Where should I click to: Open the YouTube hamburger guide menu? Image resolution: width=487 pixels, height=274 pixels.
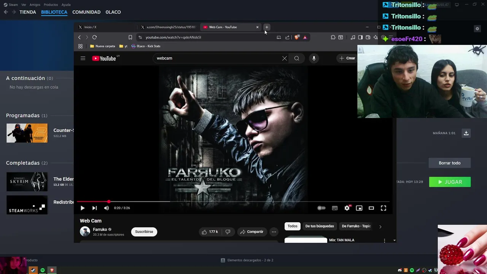pyautogui.click(x=83, y=58)
